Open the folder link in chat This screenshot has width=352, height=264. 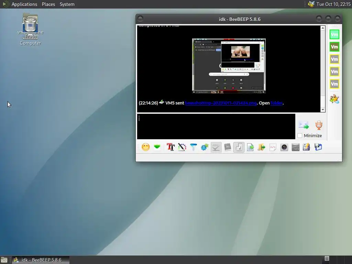click(x=277, y=103)
